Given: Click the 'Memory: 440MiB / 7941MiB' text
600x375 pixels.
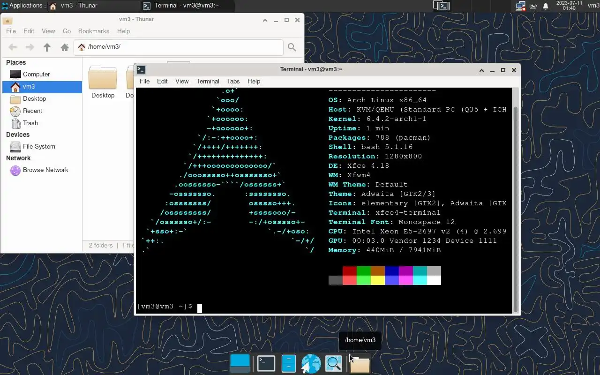Looking at the screenshot, I should (384, 250).
